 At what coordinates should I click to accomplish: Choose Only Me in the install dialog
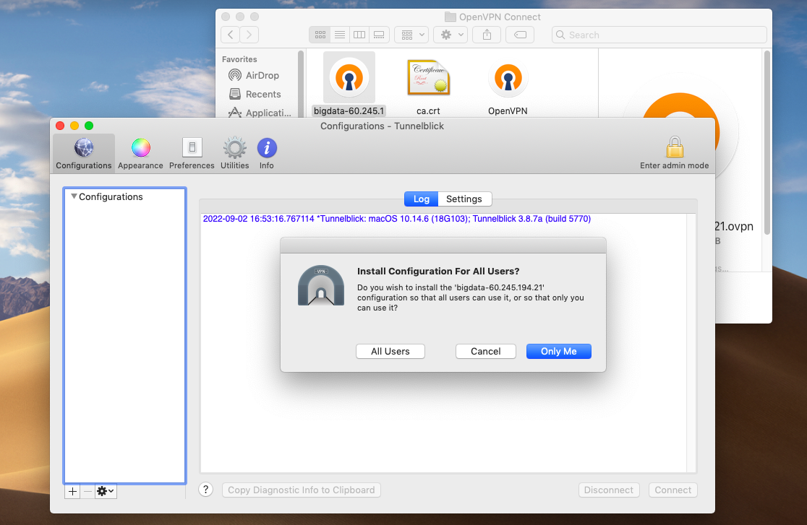pos(558,351)
